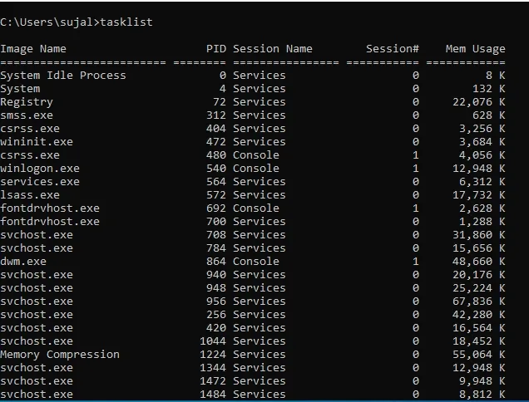Click PID value 1484
The width and height of the screenshot is (529, 402).
[x=213, y=394]
